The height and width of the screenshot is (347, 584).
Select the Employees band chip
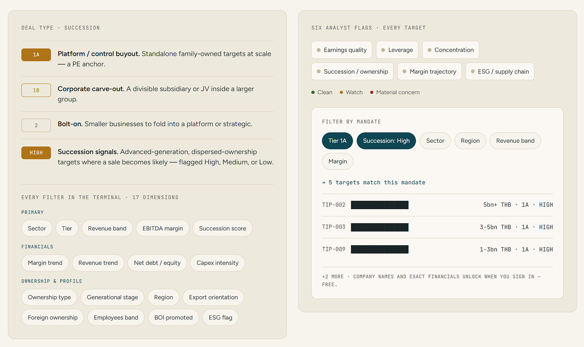click(116, 317)
